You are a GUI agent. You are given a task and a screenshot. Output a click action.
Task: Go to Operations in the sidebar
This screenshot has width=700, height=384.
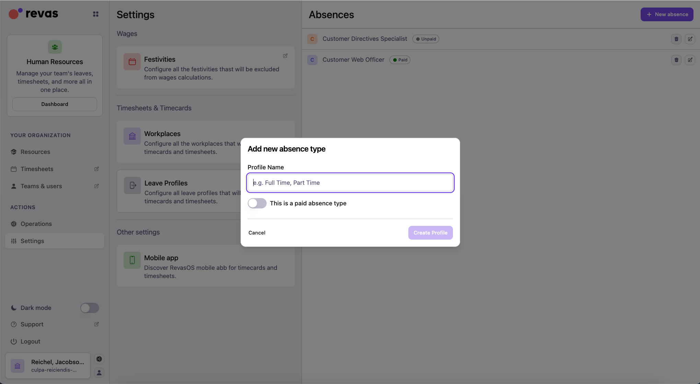click(35, 224)
